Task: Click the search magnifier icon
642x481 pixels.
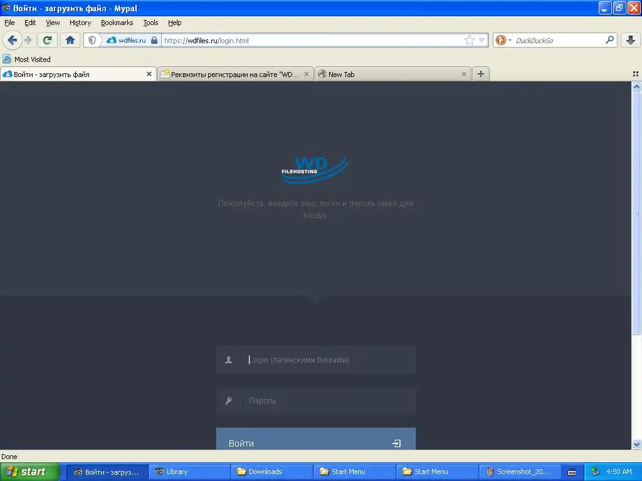Action: (609, 39)
